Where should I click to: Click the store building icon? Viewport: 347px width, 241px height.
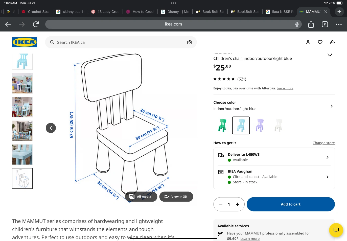coord(221,172)
